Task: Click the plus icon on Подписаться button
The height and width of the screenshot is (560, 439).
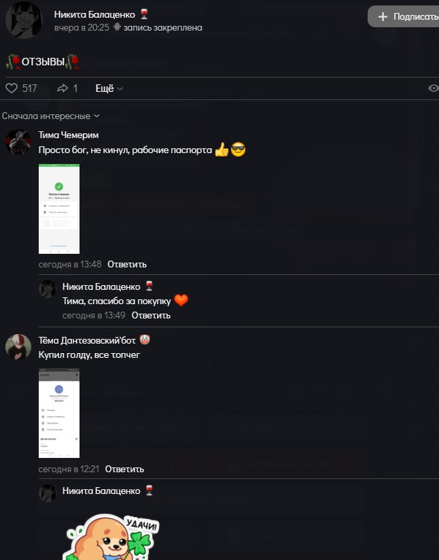Action: 383,16
